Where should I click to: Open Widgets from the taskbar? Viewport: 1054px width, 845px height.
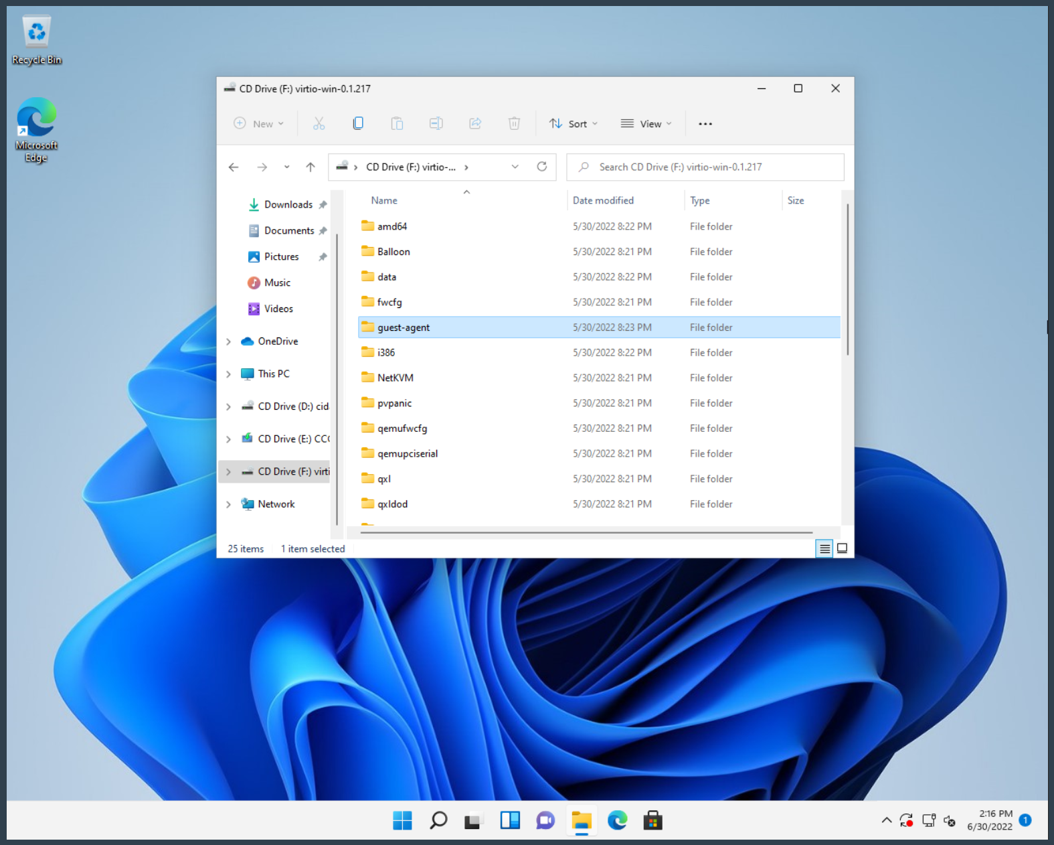[x=510, y=820]
